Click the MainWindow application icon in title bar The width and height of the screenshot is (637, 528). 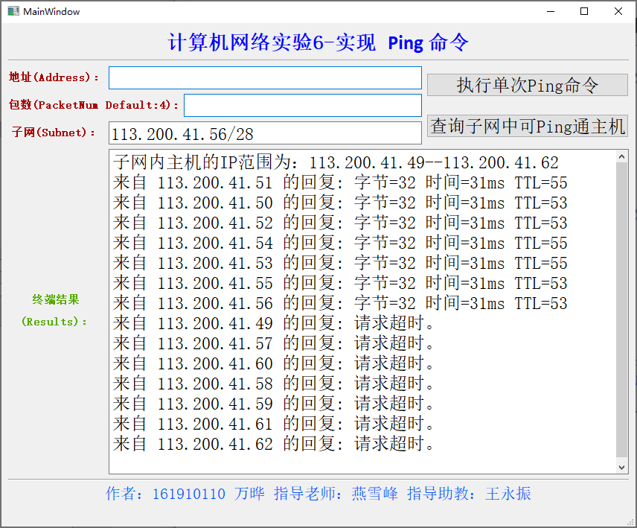click(13, 10)
